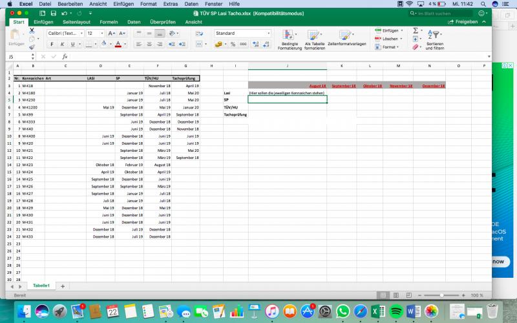Open the Formeln ribbon tab
517x323 pixels.
click(x=109, y=22)
